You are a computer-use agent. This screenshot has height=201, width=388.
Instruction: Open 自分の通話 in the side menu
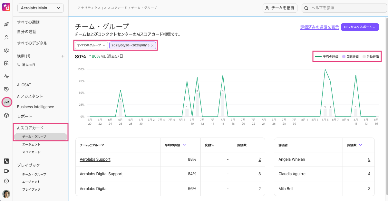click(27, 32)
